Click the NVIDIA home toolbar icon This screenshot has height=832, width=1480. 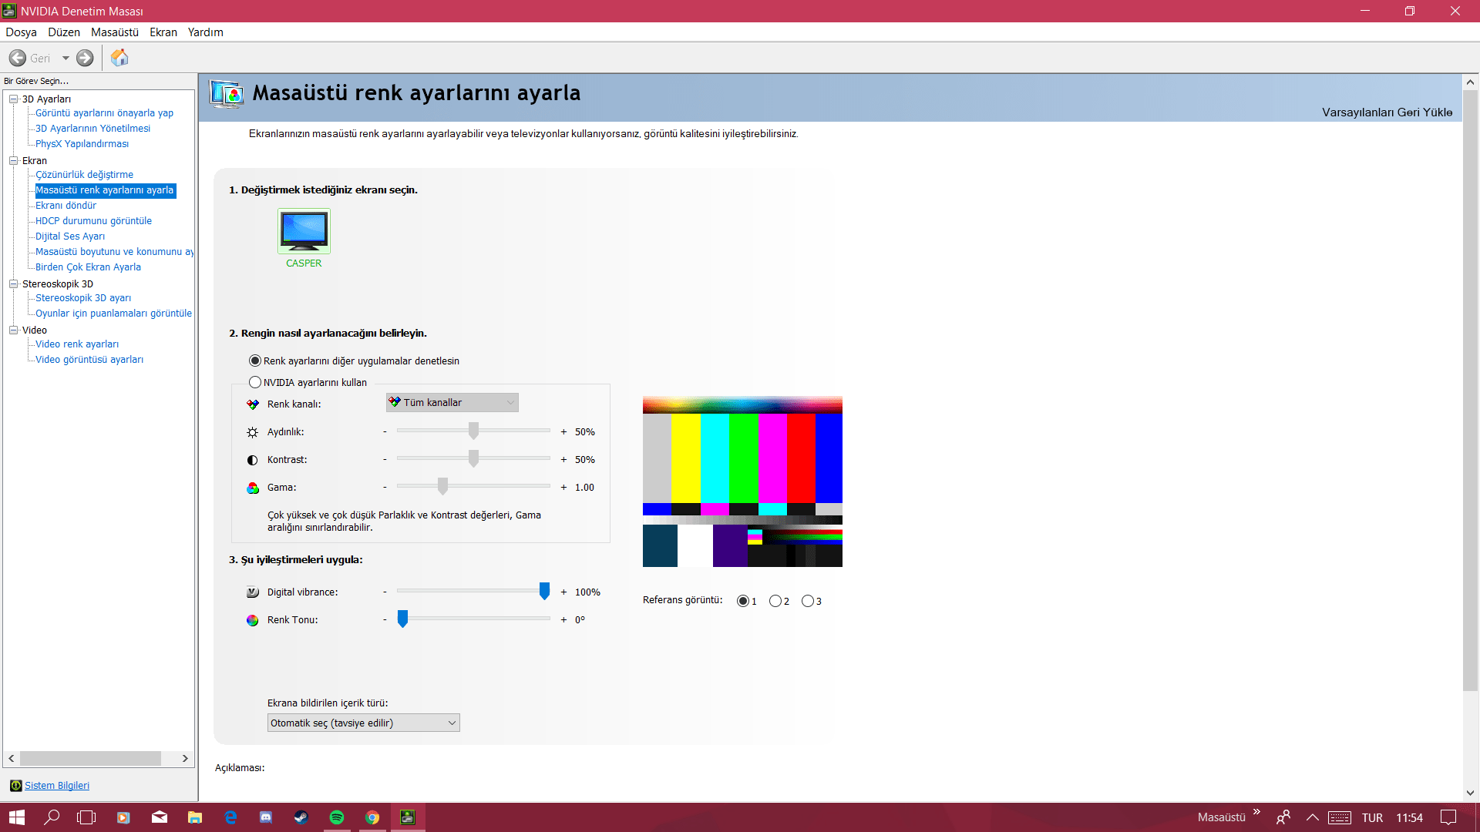pos(119,58)
